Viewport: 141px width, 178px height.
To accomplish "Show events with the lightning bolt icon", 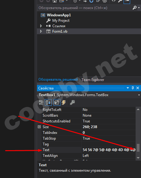I will click(x=64, y=102).
